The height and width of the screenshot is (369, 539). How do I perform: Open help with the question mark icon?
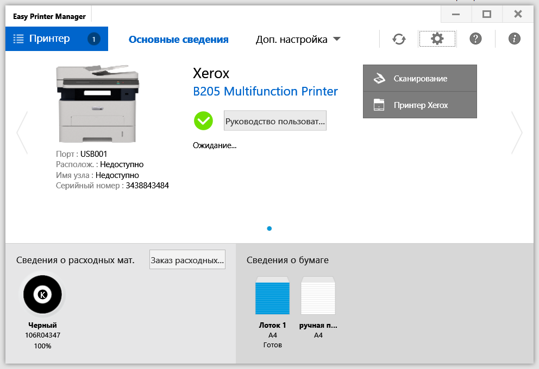point(475,39)
